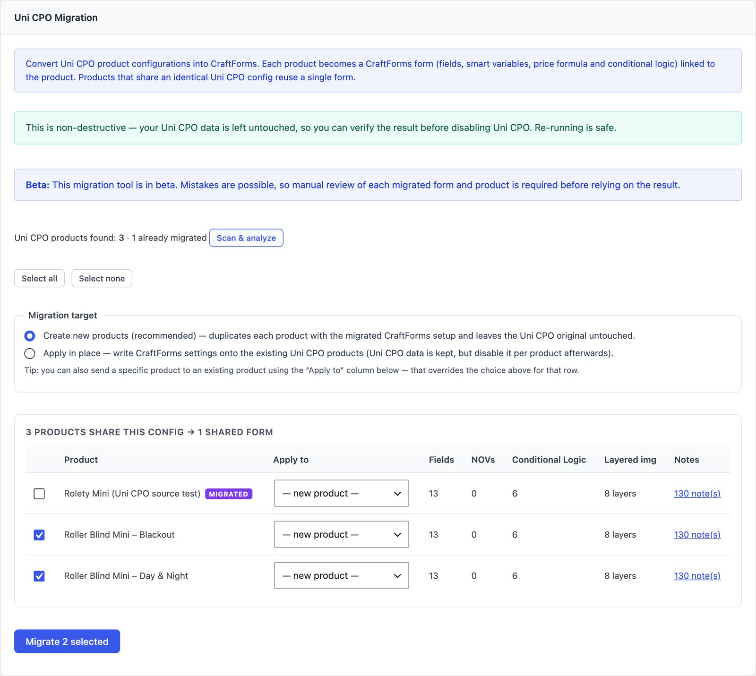Viewport: 756px width, 676px height.
Task: Click the Migration target legend label
Action: point(62,315)
